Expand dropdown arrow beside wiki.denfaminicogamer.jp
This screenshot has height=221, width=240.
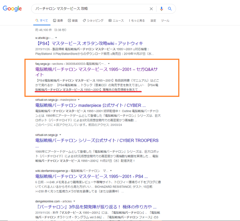click(111, 171)
